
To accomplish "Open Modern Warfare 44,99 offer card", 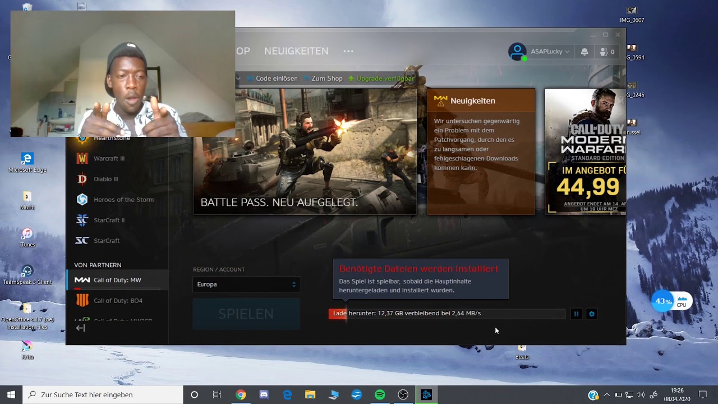I will pyautogui.click(x=585, y=151).
